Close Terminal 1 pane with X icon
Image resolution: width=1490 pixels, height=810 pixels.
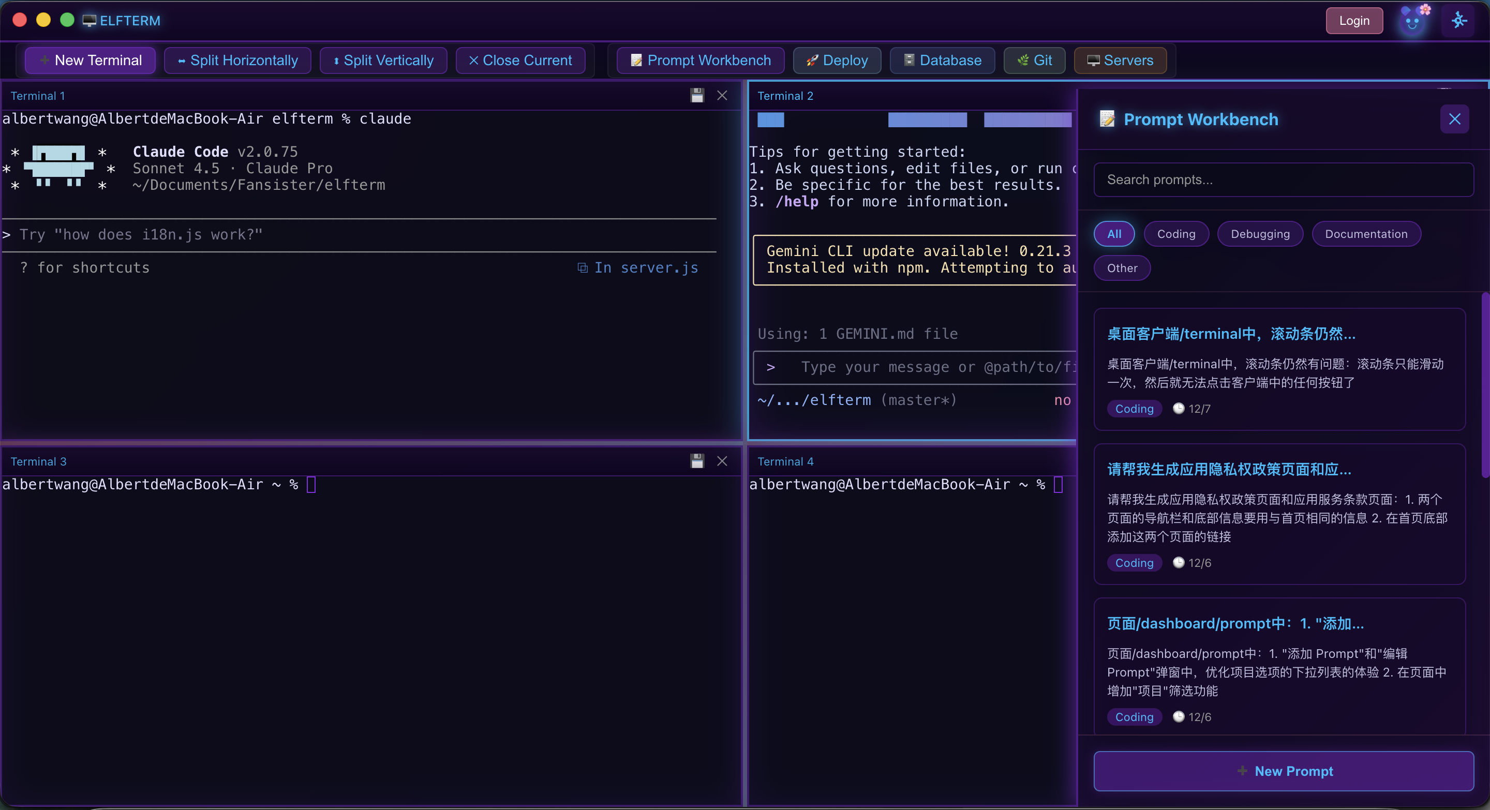pyautogui.click(x=722, y=95)
